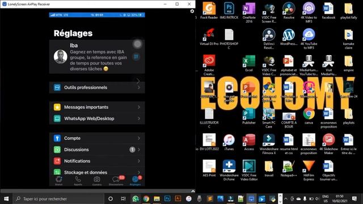Image resolution: width=363 pixels, height=204 pixels.
Task: Open DV LOTT 2022 file
Action: (209, 142)
